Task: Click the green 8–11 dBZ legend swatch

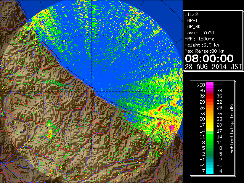Action: (x=210, y=142)
